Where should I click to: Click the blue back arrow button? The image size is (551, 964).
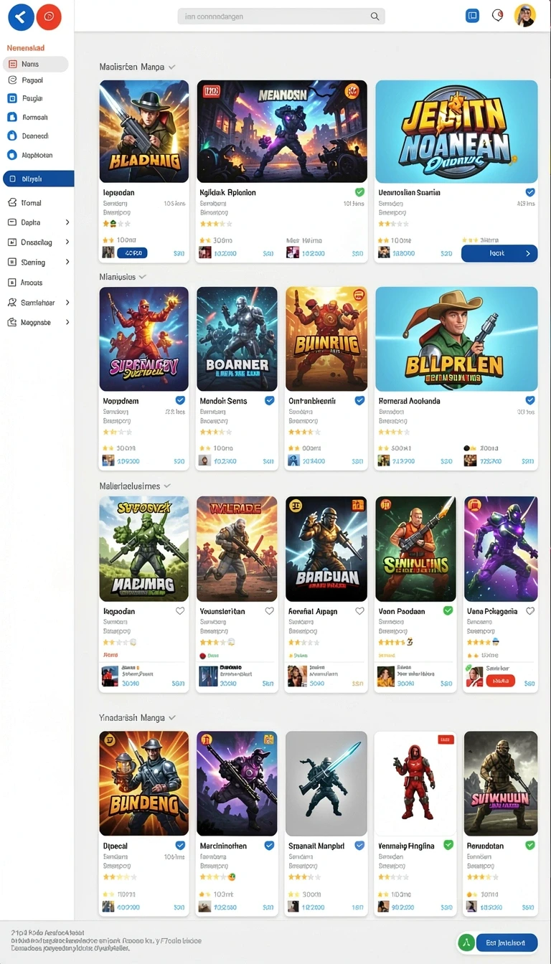(21, 16)
